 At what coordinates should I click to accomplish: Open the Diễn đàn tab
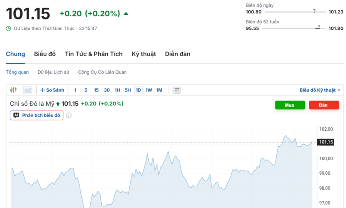point(178,54)
